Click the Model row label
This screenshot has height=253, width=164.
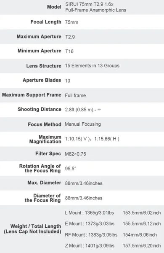[x=54, y=7]
